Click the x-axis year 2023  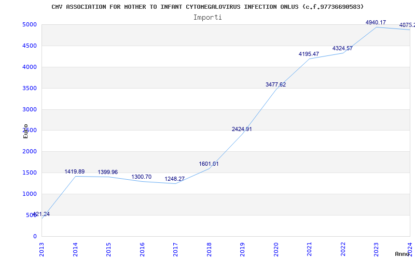click(x=377, y=250)
